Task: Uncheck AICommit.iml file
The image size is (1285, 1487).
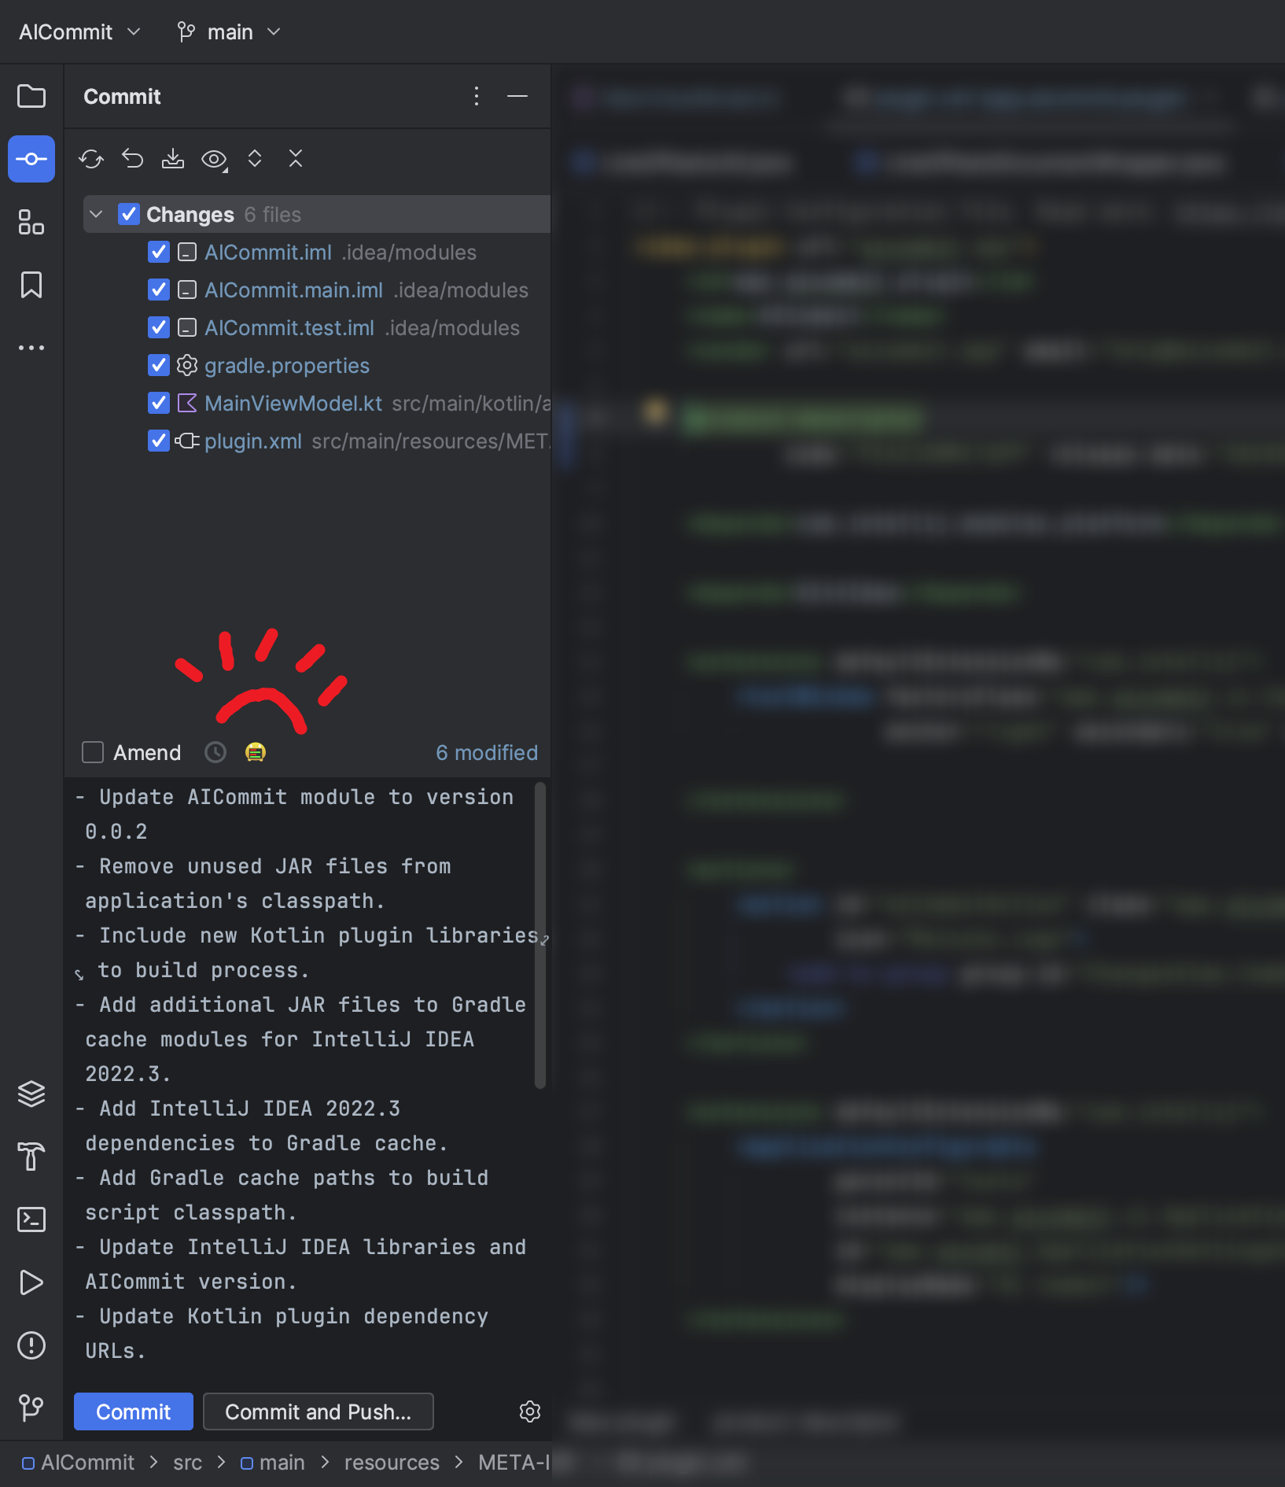Action: pos(159,252)
